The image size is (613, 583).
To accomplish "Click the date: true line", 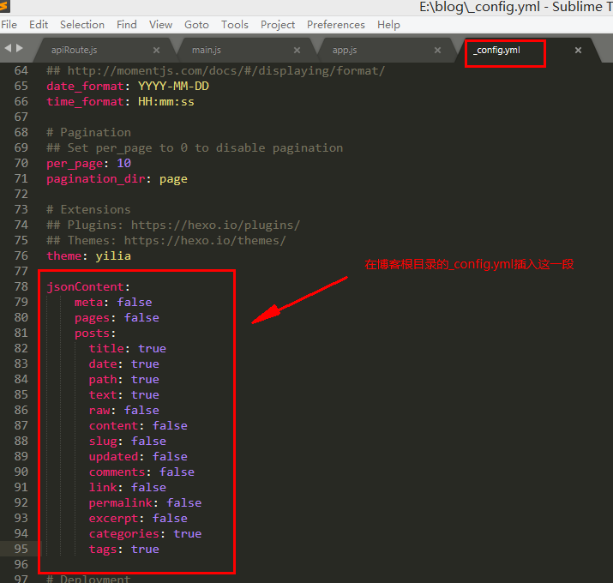I will coord(124,364).
